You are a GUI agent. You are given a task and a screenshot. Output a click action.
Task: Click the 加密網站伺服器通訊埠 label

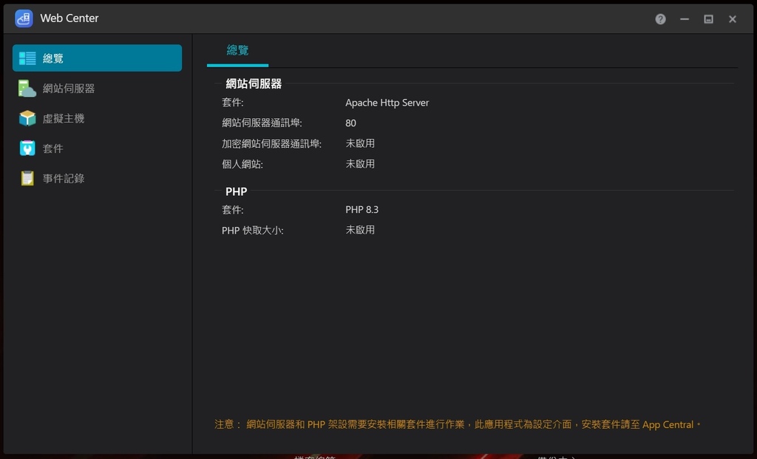pos(272,143)
